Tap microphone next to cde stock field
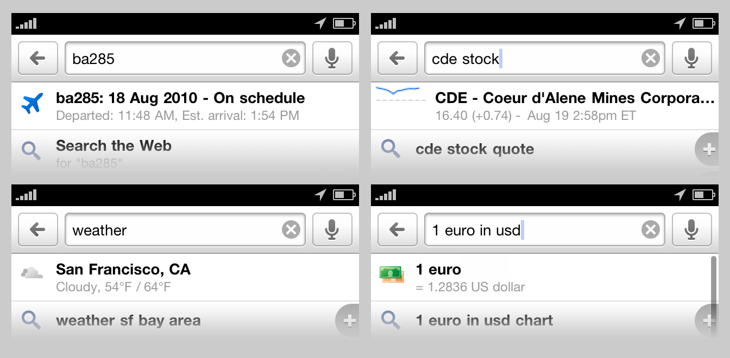 [691, 58]
